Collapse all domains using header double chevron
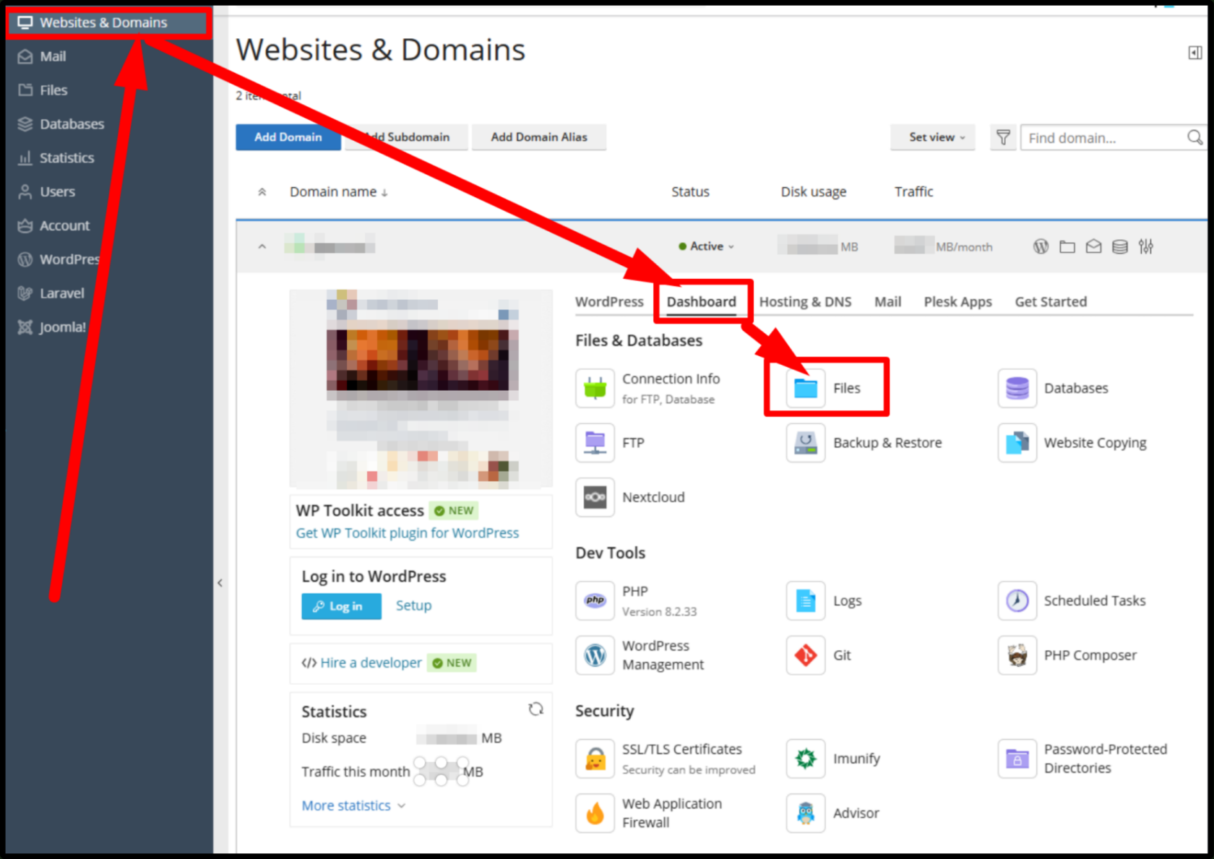Viewport: 1214px width, 859px height. 262,192
